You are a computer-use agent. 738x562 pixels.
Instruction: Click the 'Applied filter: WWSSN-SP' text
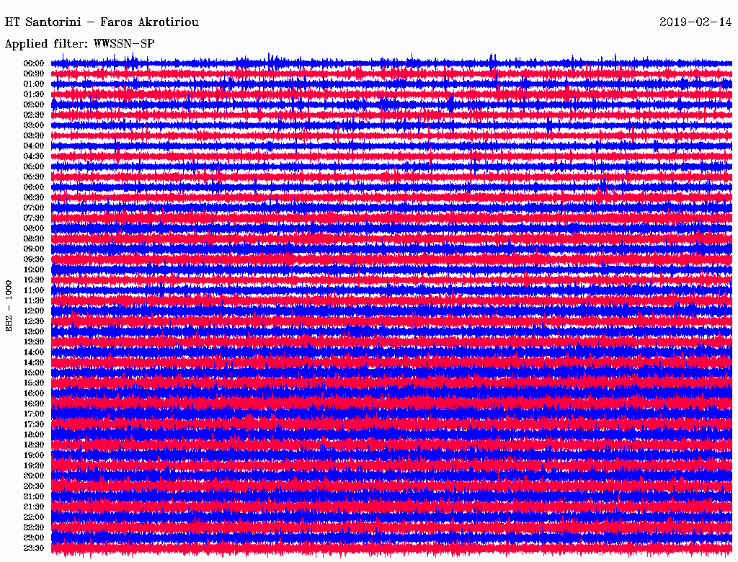pos(79,44)
